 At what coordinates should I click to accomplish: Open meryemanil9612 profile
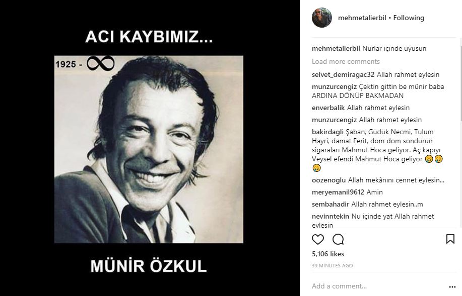[338, 192]
